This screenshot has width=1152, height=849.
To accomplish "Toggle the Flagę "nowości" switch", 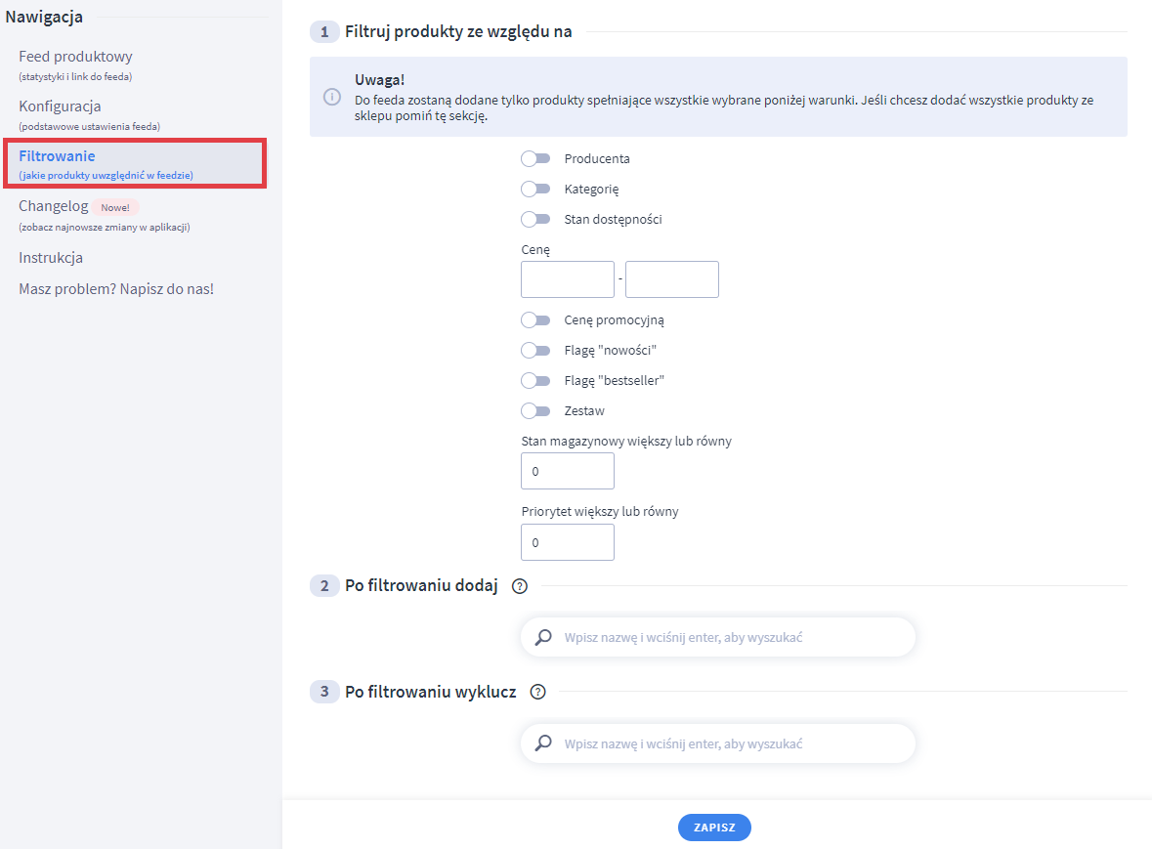I will [x=535, y=350].
